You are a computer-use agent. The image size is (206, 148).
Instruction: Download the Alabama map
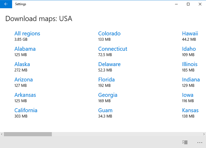pyautogui.click(x=25, y=49)
